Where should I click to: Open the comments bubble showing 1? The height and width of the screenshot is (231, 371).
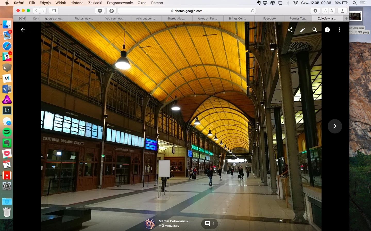[x=209, y=224]
